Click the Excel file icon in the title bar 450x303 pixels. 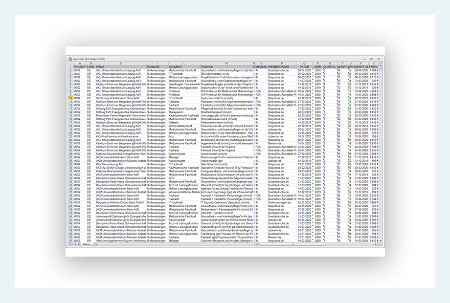coord(70,59)
